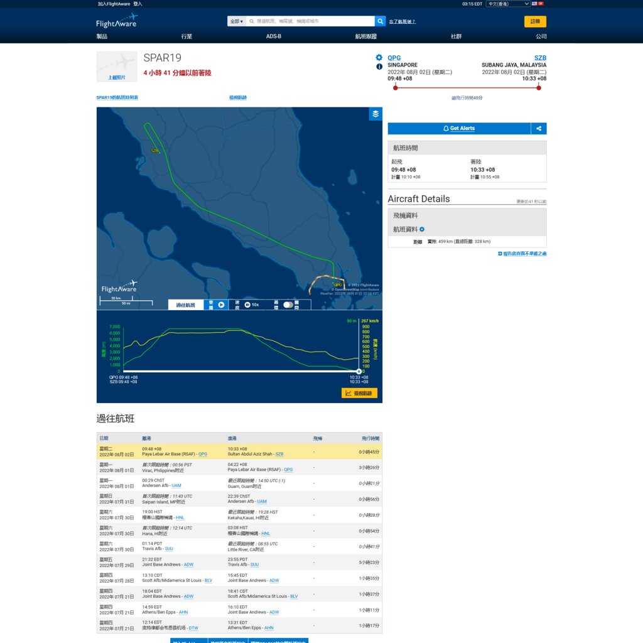
Task: Click the 航班時間 panel header
Action: [x=467, y=148]
